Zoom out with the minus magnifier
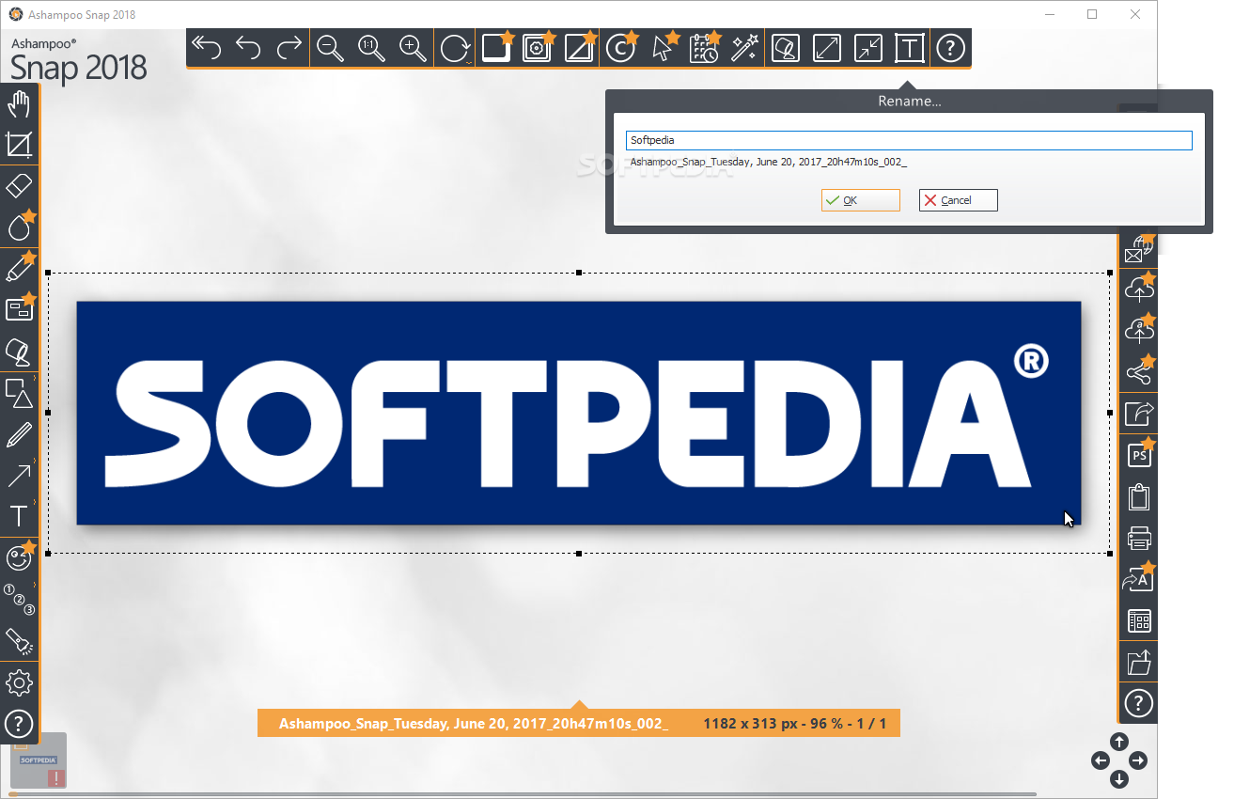The image size is (1234, 799). 331,48
